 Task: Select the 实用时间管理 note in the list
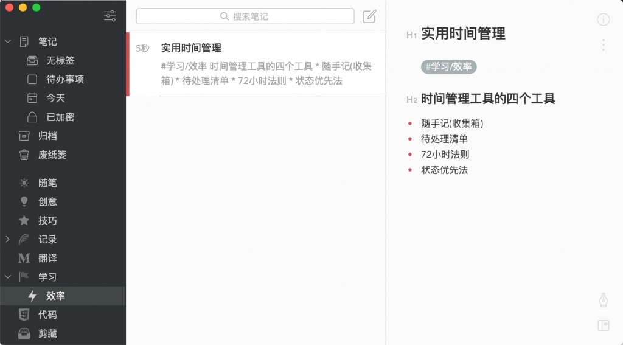click(x=256, y=64)
